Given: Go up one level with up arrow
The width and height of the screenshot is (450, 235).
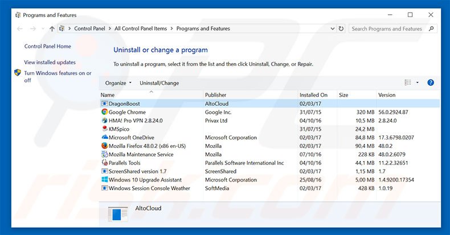Looking at the screenshot, I should (x=52, y=28).
